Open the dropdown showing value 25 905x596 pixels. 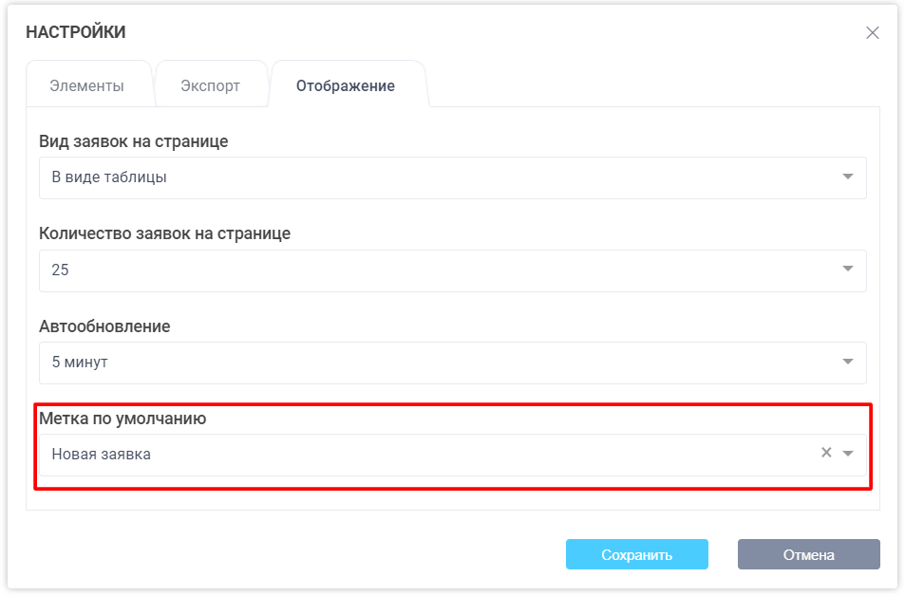[437, 270]
